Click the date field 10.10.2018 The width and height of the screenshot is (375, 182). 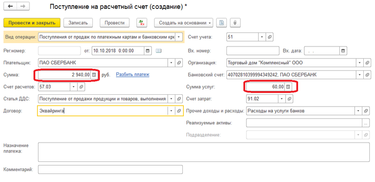(118, 51)
